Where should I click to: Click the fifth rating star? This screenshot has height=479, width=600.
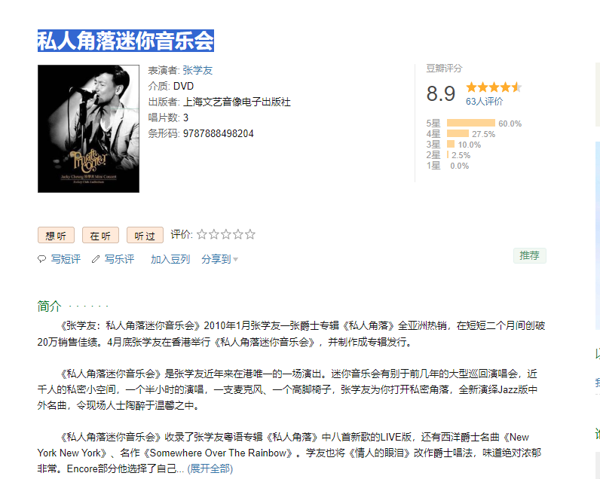coord(249,234)
